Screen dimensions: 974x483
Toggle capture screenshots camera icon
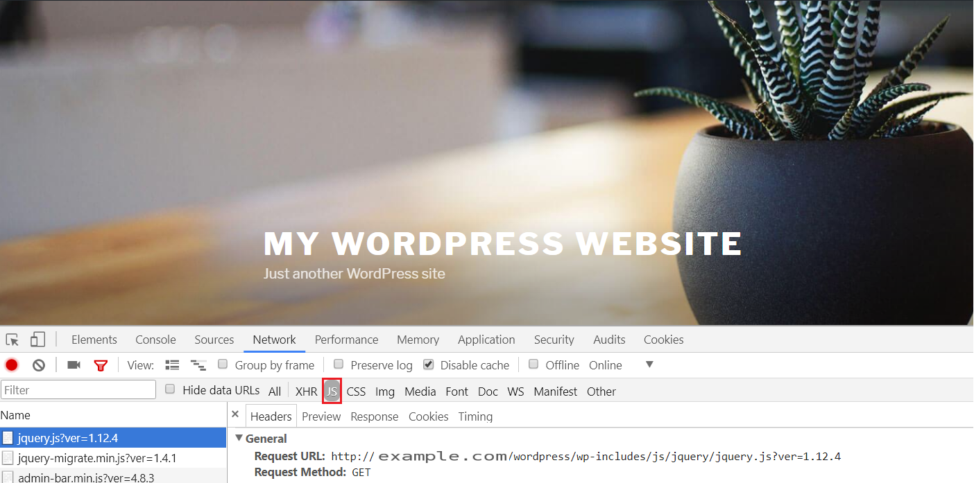74,365
